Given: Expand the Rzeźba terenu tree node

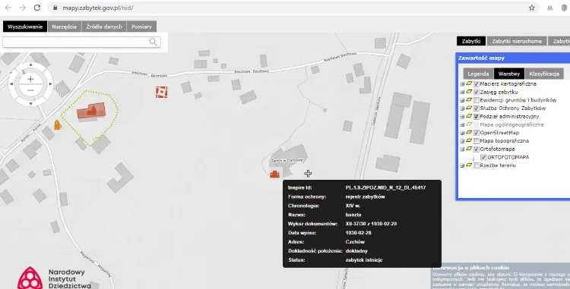Looking at the screenshot, I should coord(462,165).
